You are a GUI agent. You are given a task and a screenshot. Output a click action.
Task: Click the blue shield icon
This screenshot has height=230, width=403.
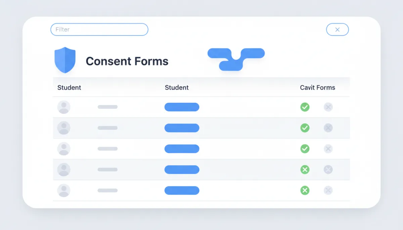pyautogui.click(x=65, y=60)
